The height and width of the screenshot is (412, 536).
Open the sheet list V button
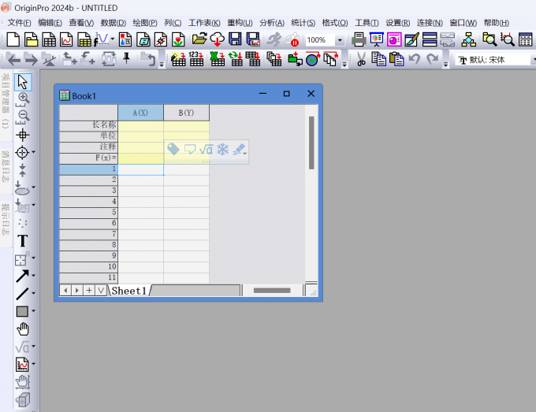[101, 291]
